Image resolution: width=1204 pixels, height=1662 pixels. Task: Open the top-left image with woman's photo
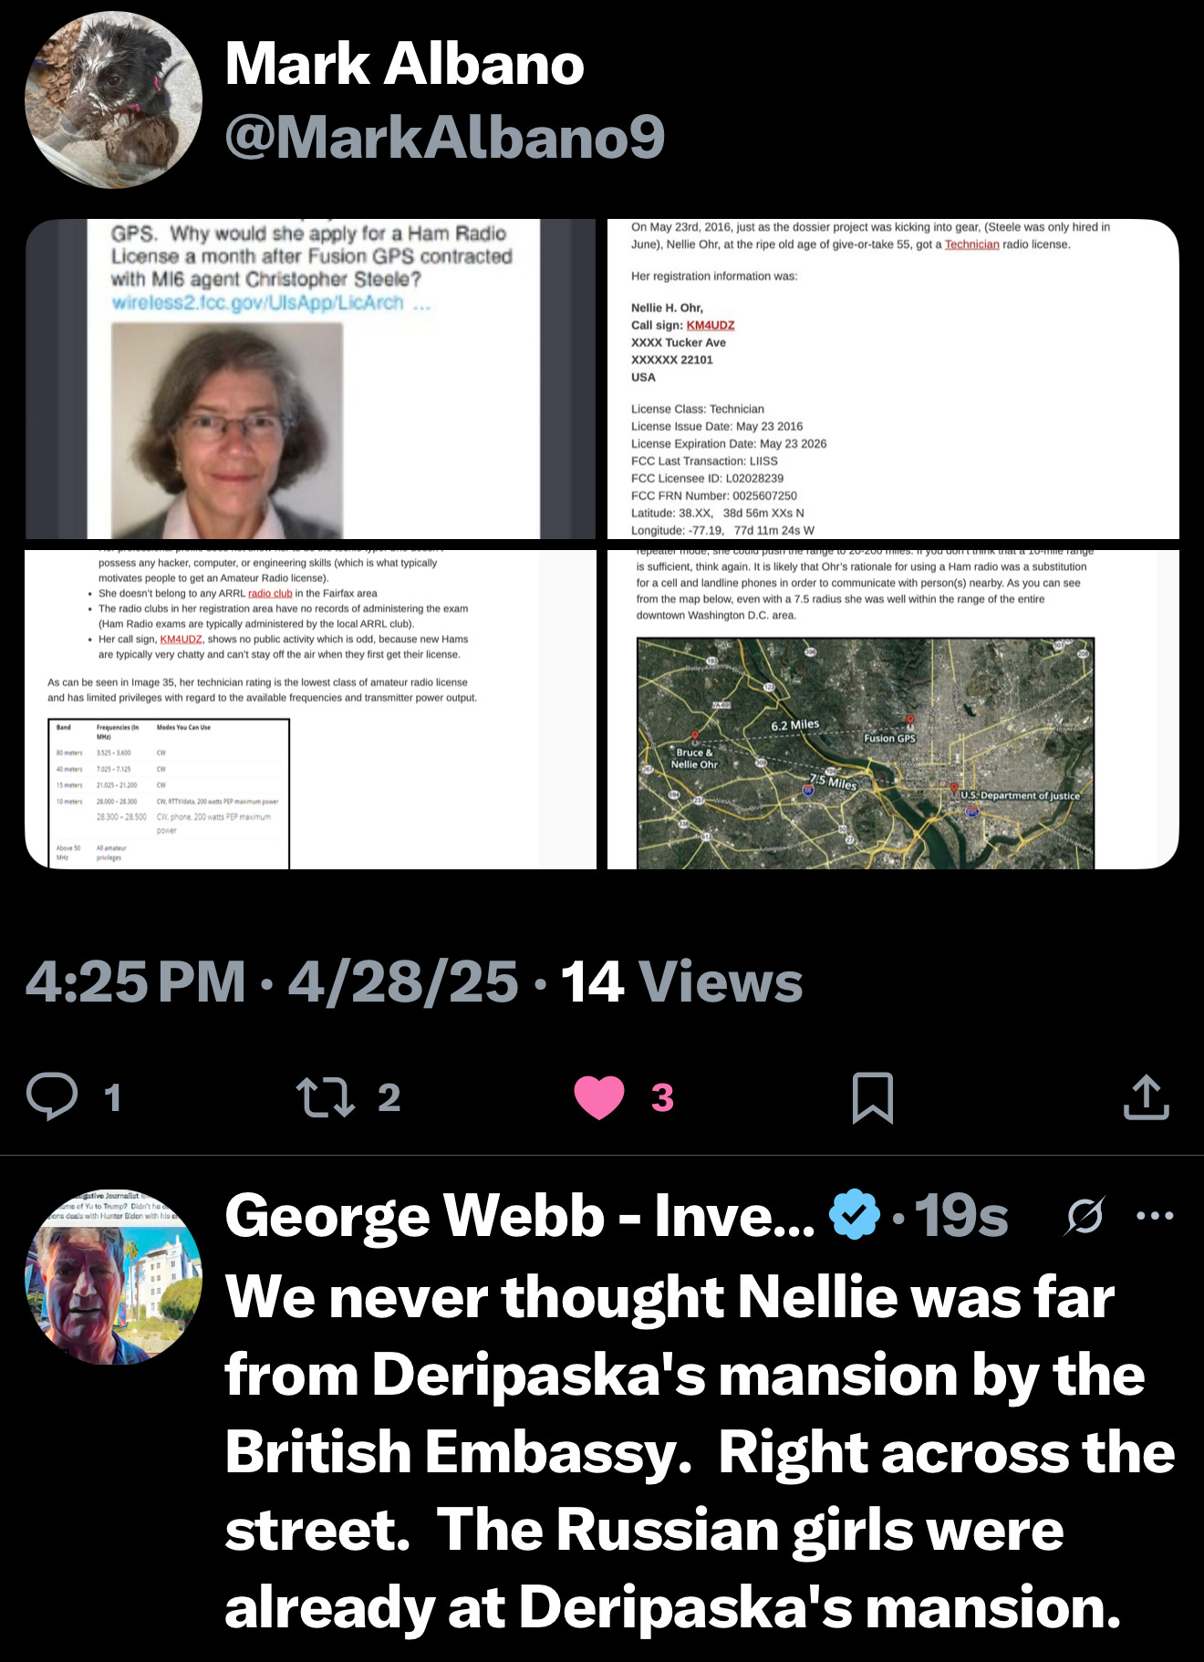pyautogui.click(x=310, y=379)
